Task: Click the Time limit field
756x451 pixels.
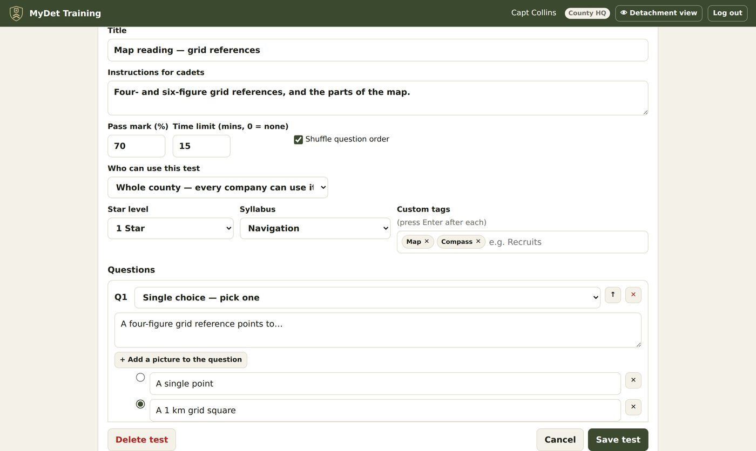Action: point(201,146)
